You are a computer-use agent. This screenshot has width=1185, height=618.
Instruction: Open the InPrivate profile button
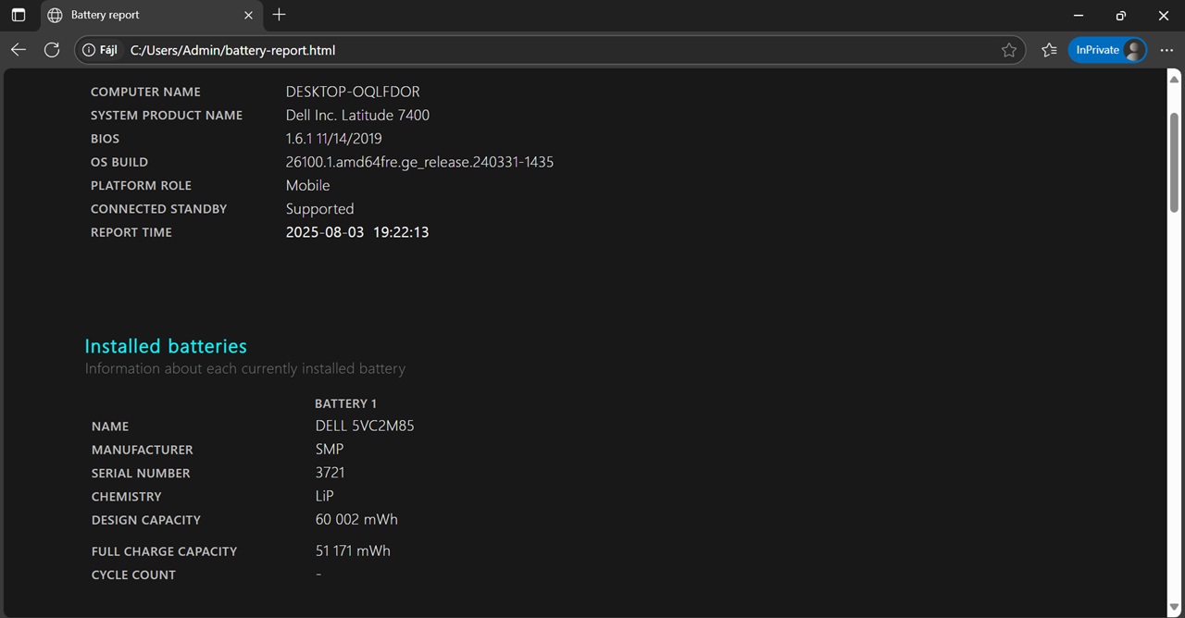[1107, 50]
